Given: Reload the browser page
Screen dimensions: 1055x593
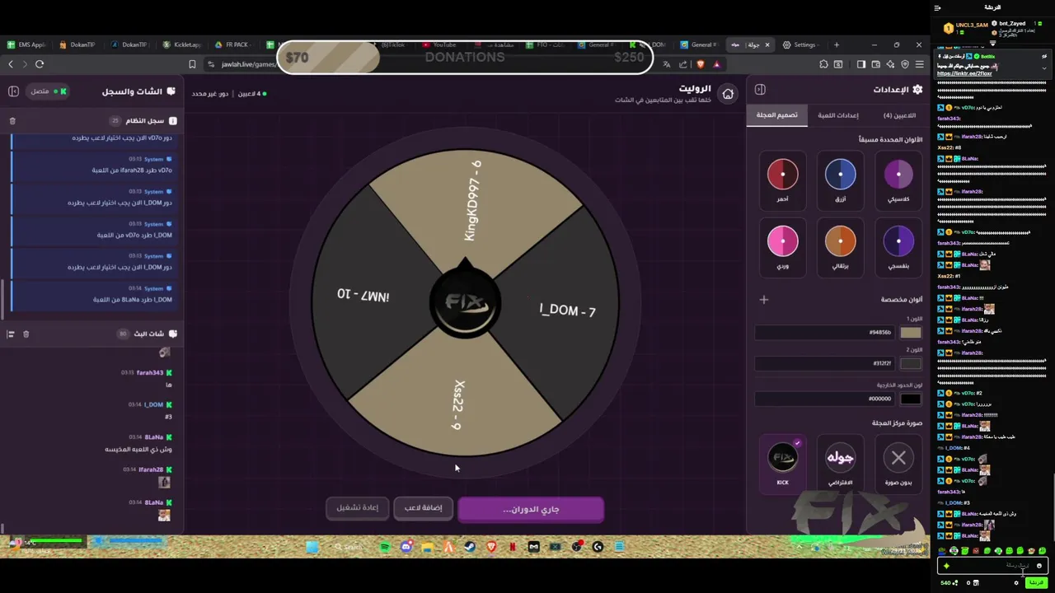Looking at the screenshot, I should click(x=39, y=64).
